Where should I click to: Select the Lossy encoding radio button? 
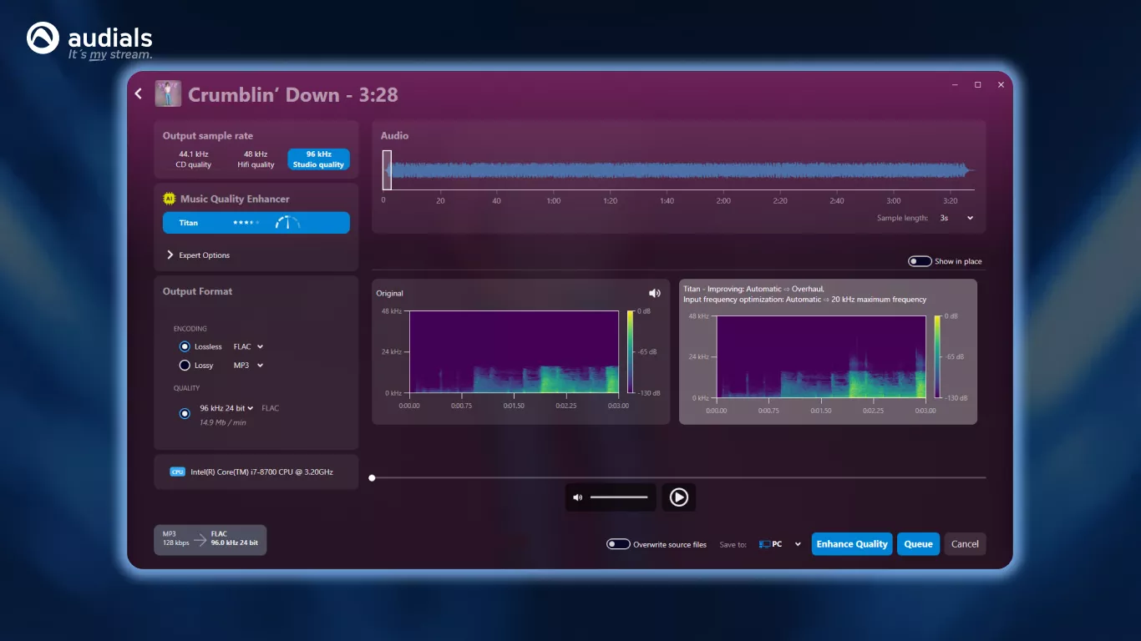[x=185, y=366]
